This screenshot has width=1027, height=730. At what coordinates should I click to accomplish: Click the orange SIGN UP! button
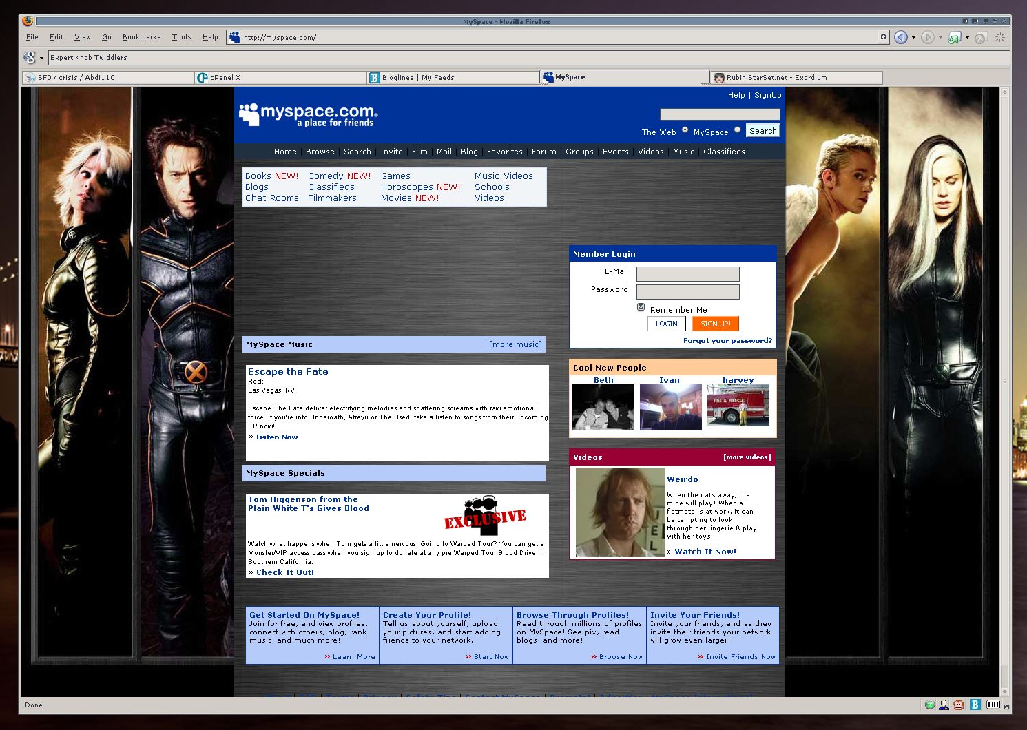coord(715,324)
